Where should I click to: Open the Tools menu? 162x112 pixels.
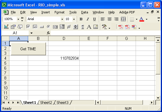(73, 12)
